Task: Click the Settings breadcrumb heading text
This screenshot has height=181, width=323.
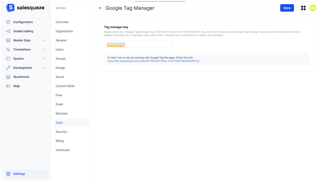Action: coord(61,8)
